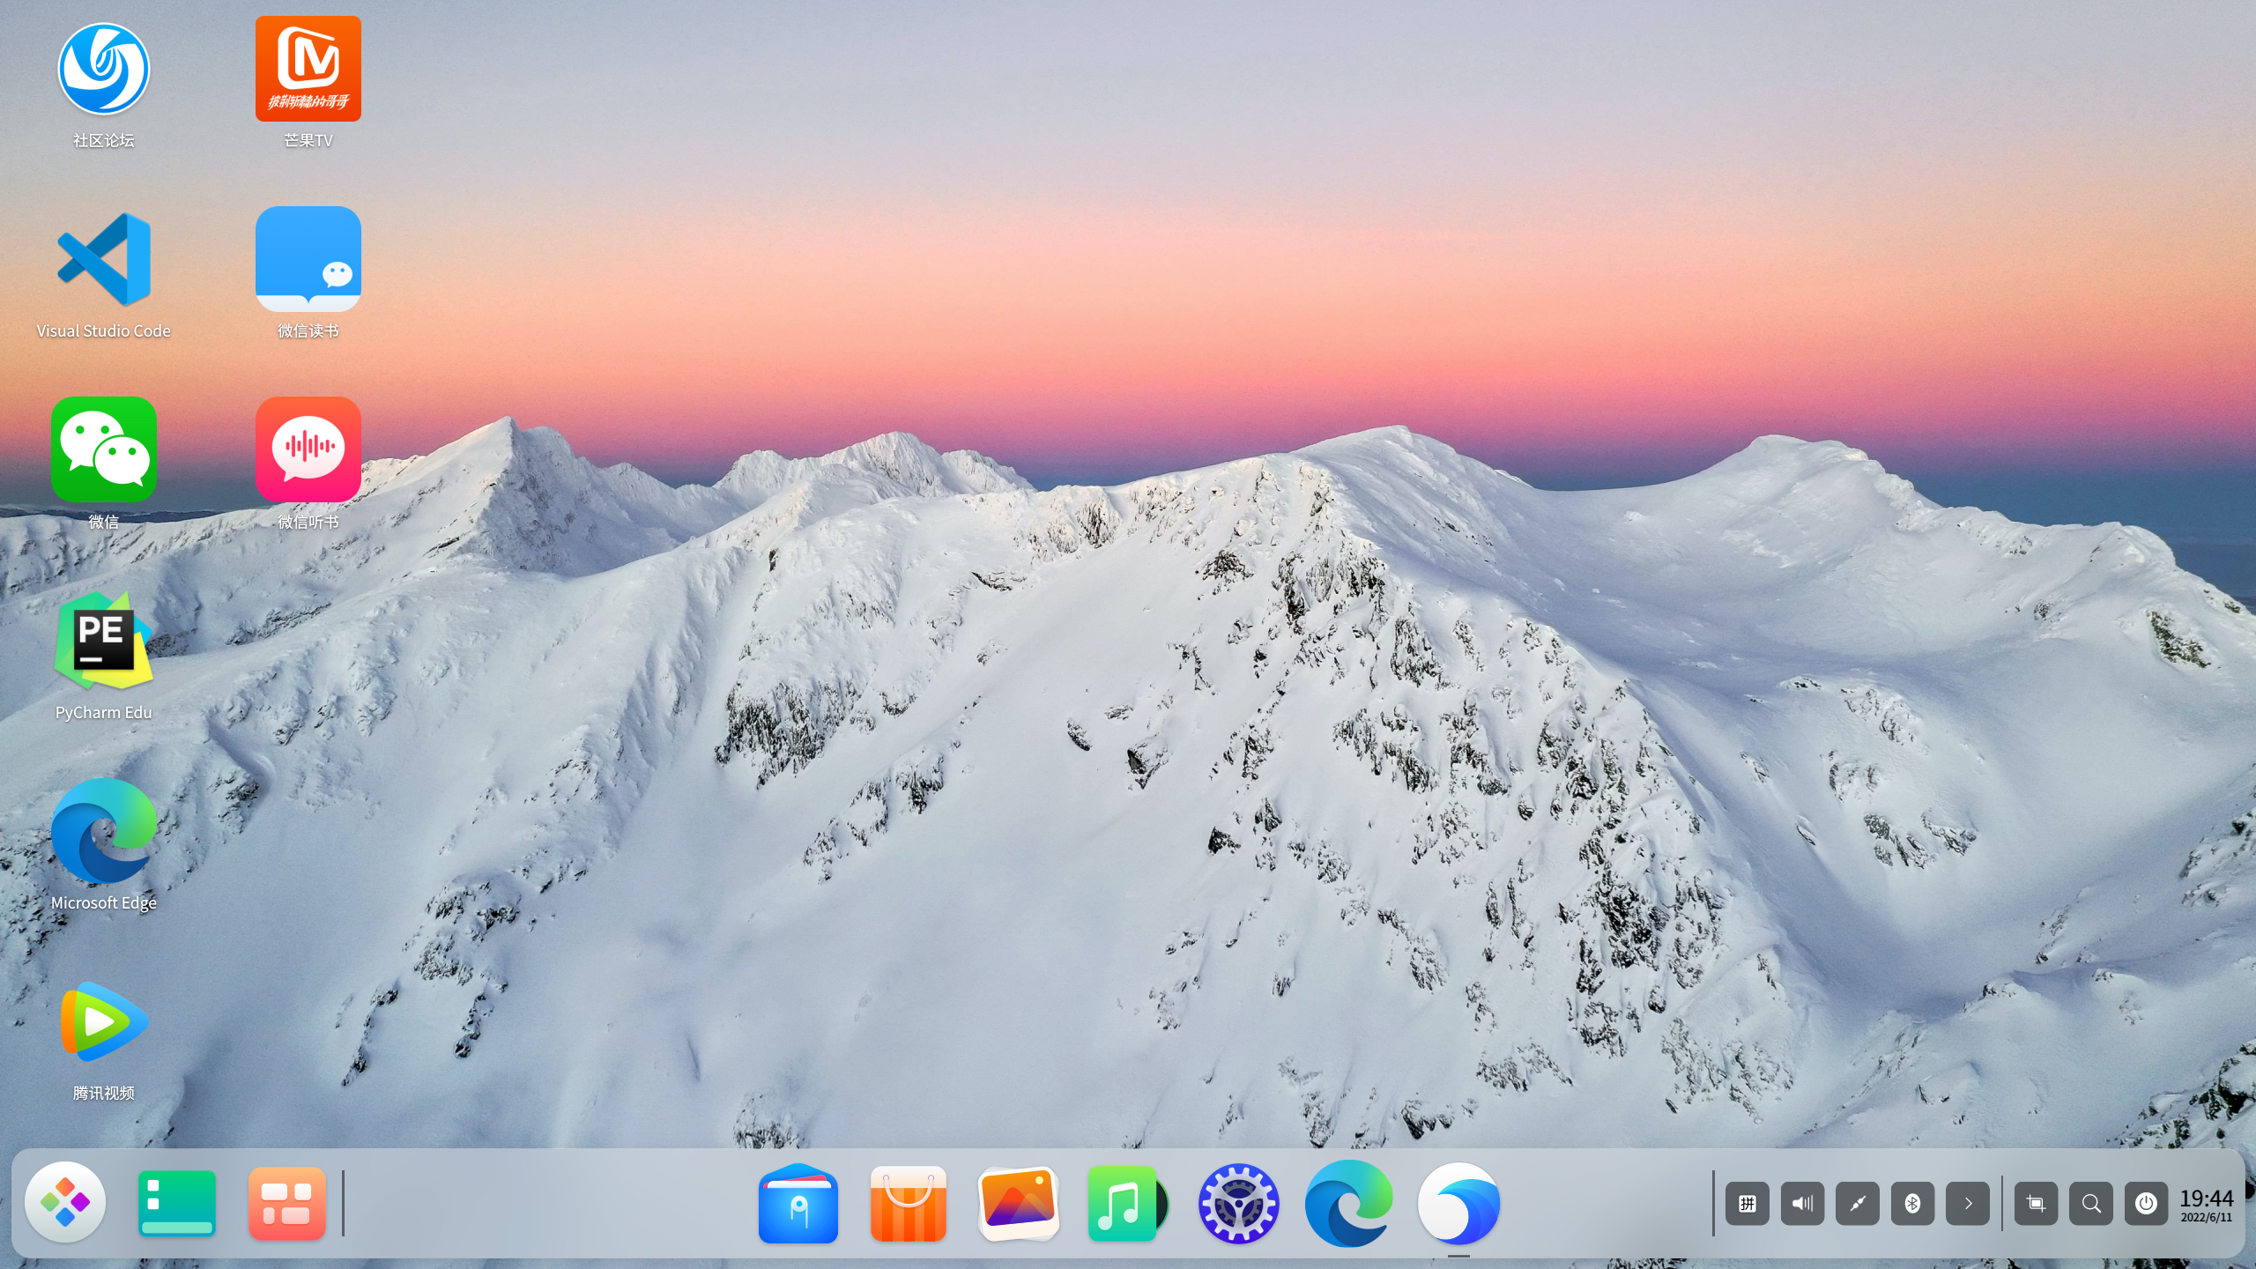Open the multitasking view from the dock

pyautogui.click(x=176, y=1201)
